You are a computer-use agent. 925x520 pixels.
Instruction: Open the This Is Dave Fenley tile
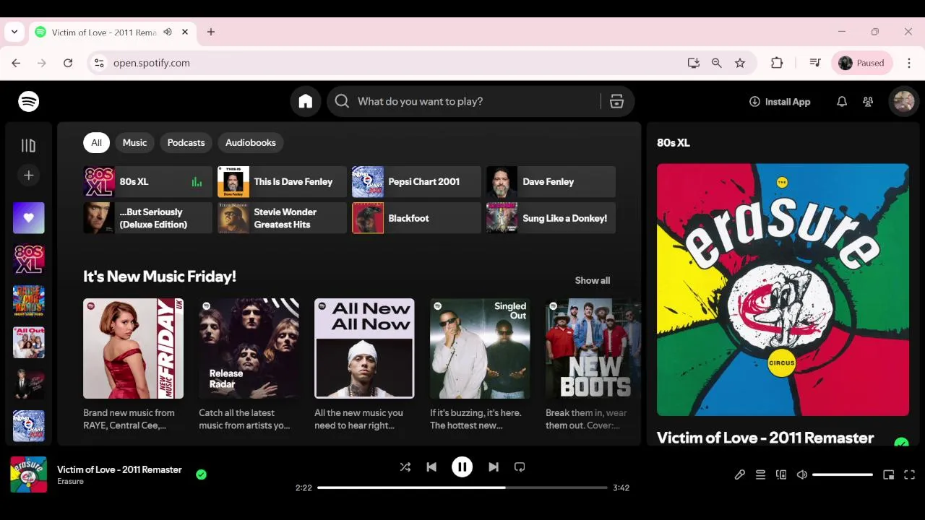tap(282, 182)
